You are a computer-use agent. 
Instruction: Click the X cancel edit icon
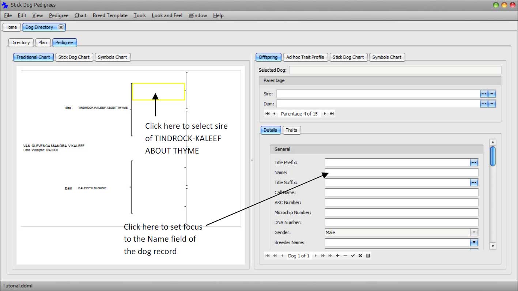(x=360, y=256)
